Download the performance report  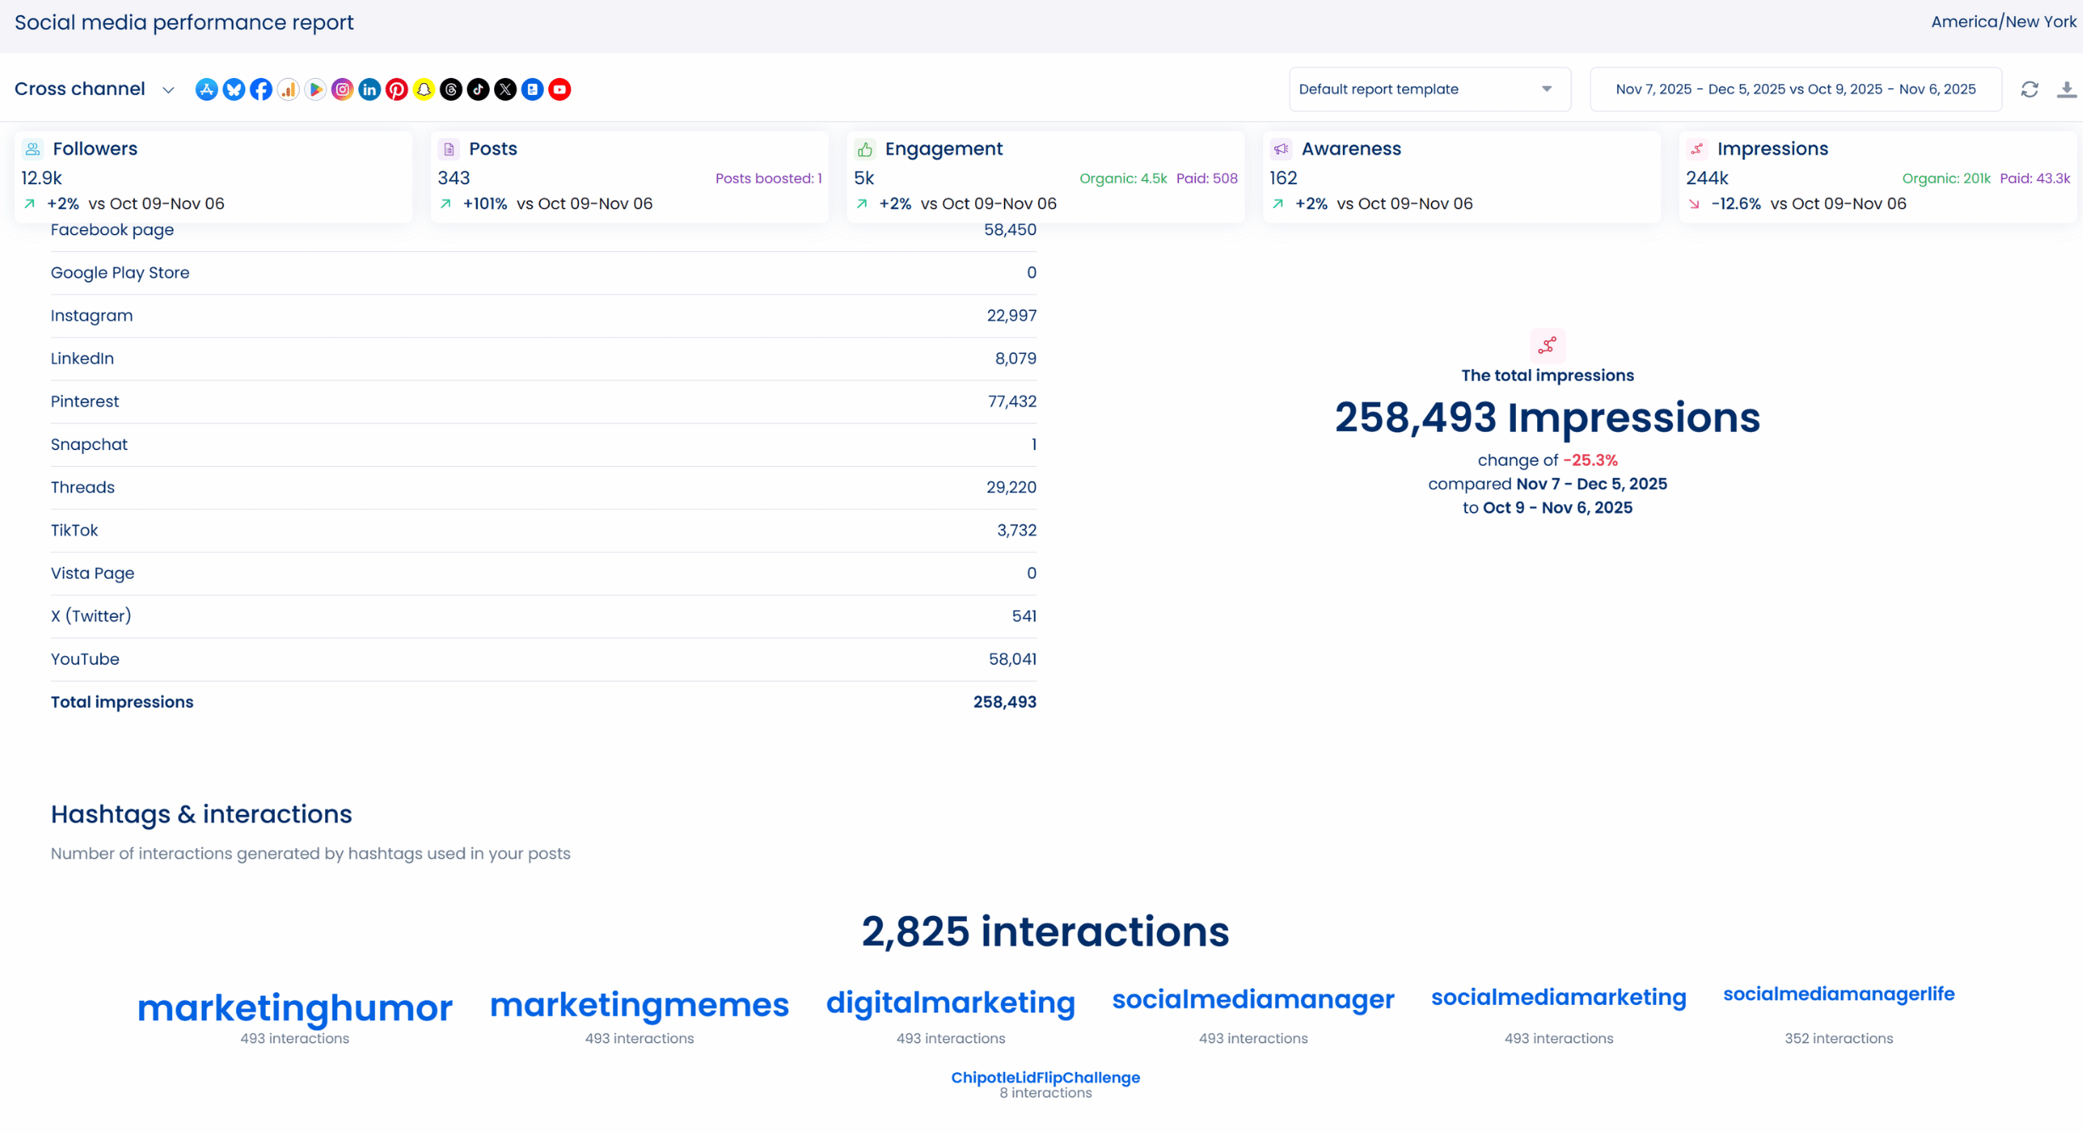[2067, 89]
